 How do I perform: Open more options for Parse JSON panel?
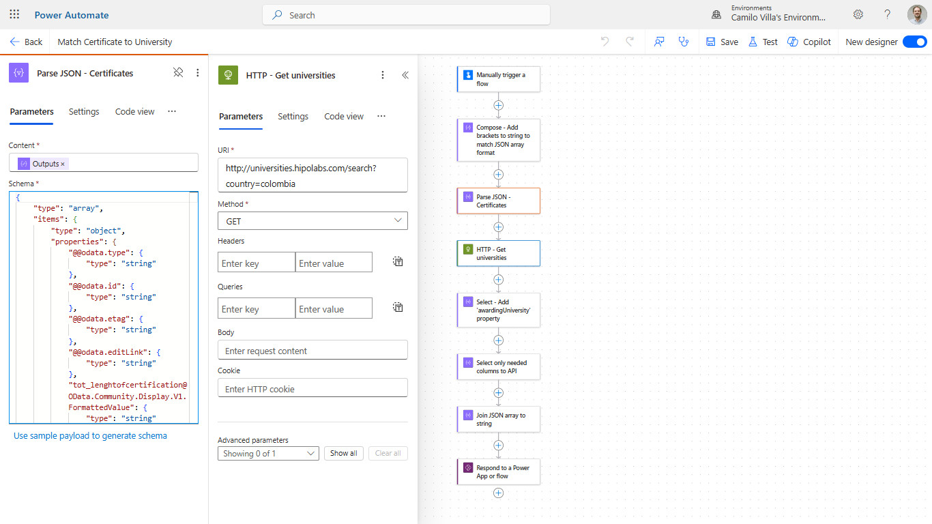[198, 72]
